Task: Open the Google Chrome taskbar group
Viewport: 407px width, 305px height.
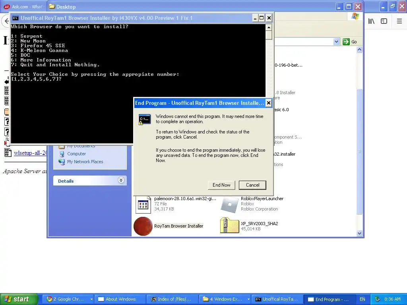Action: tap(68, 299)
